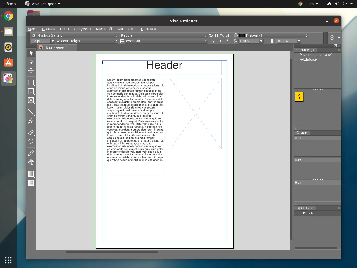Open the Документ menu

(83, 29)
